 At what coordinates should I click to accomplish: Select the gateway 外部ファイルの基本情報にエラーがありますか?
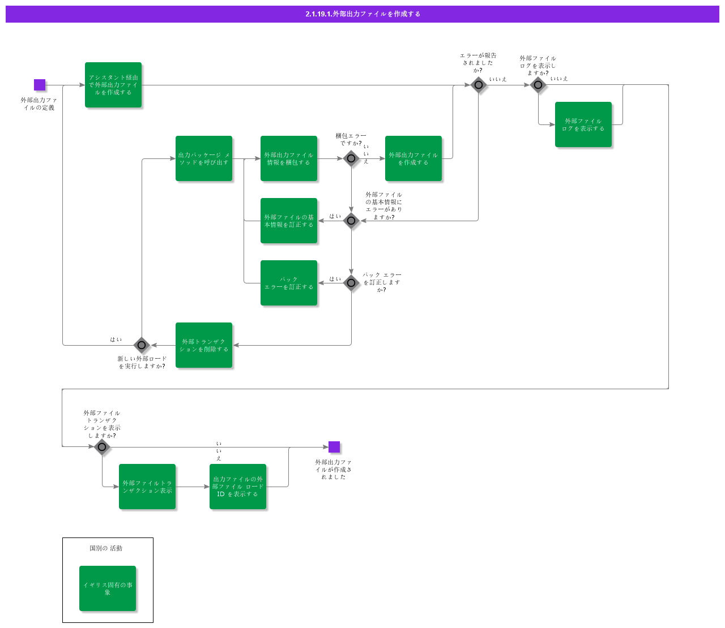(x=351, y=221)
